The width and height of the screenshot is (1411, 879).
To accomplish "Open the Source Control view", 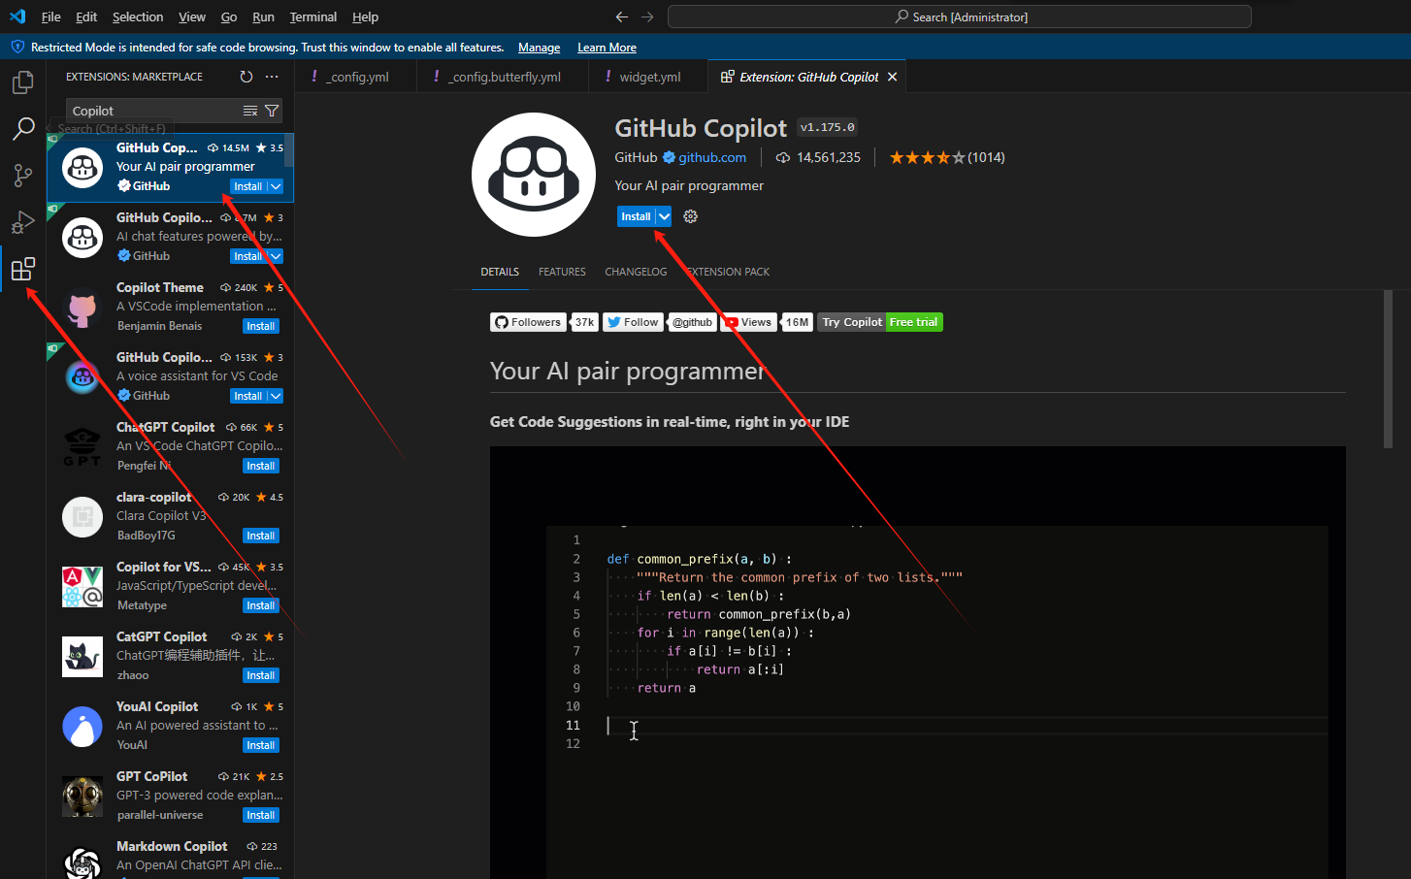I will pyautogui.click(x=22, y=176).
